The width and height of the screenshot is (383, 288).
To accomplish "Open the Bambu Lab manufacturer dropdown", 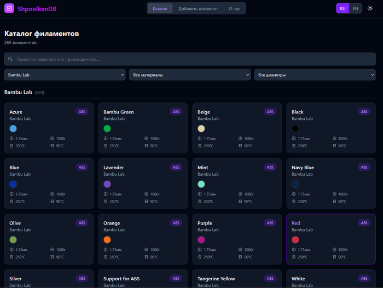I will point(65,75).
